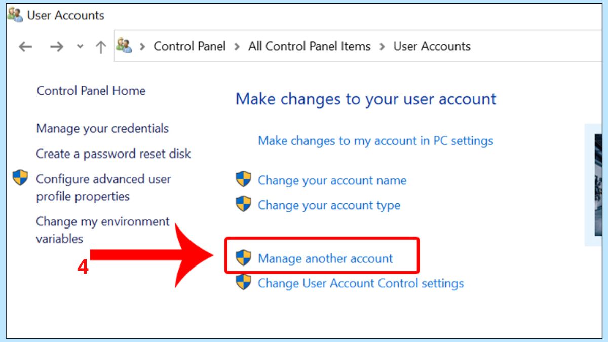
Task: Click the account picture thumbnail at right edge
Action: [598, 185]
